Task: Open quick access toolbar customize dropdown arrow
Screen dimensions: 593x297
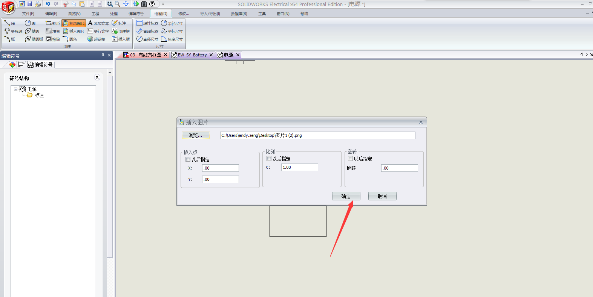Action: click(x=163, y=4)
